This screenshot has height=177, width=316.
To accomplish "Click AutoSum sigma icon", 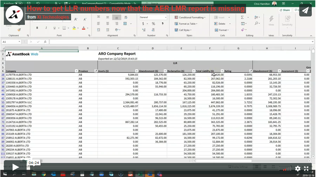I will pos(243,18).
